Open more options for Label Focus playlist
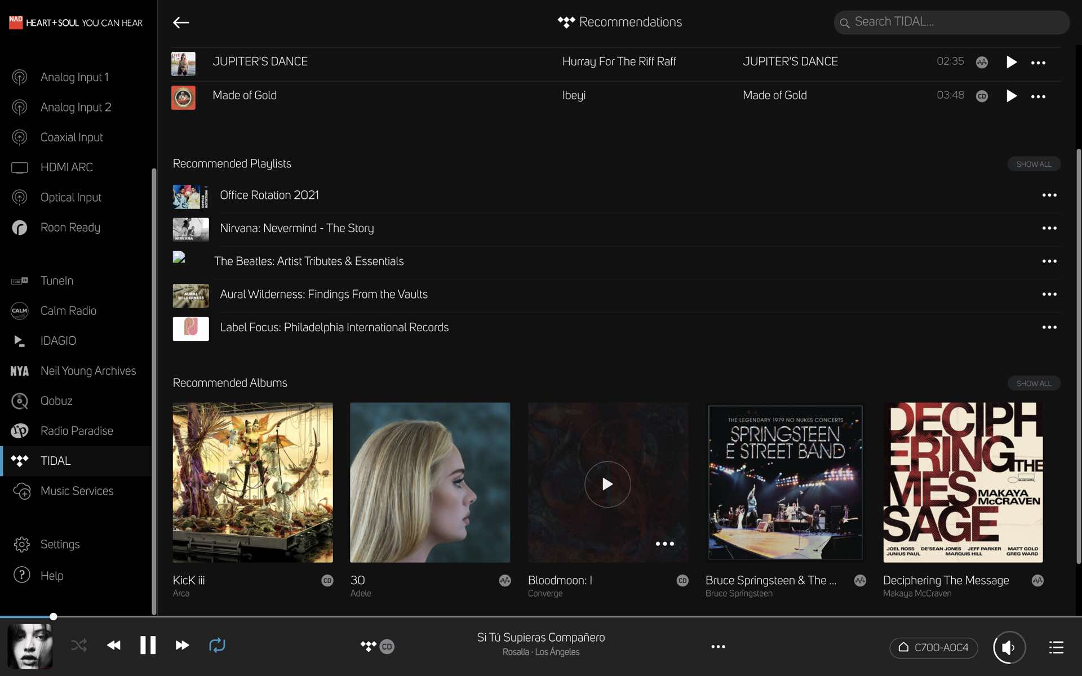Screen dimensions: 1082x676 [x=1049, y=327]
